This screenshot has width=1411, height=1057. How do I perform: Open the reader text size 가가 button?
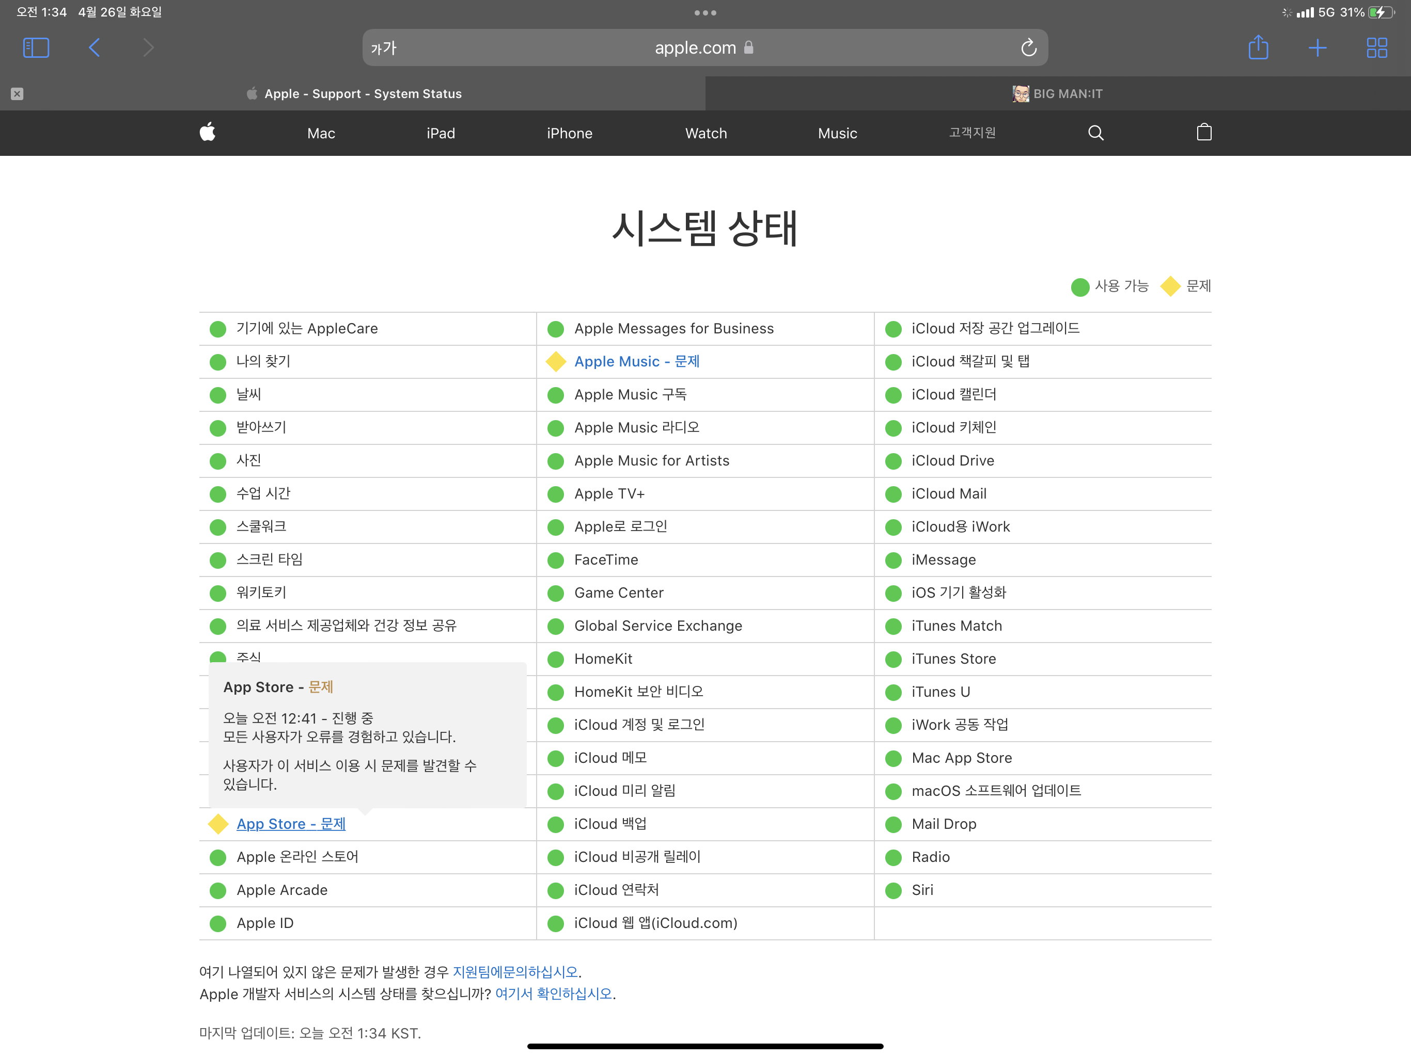coord(383,49)
